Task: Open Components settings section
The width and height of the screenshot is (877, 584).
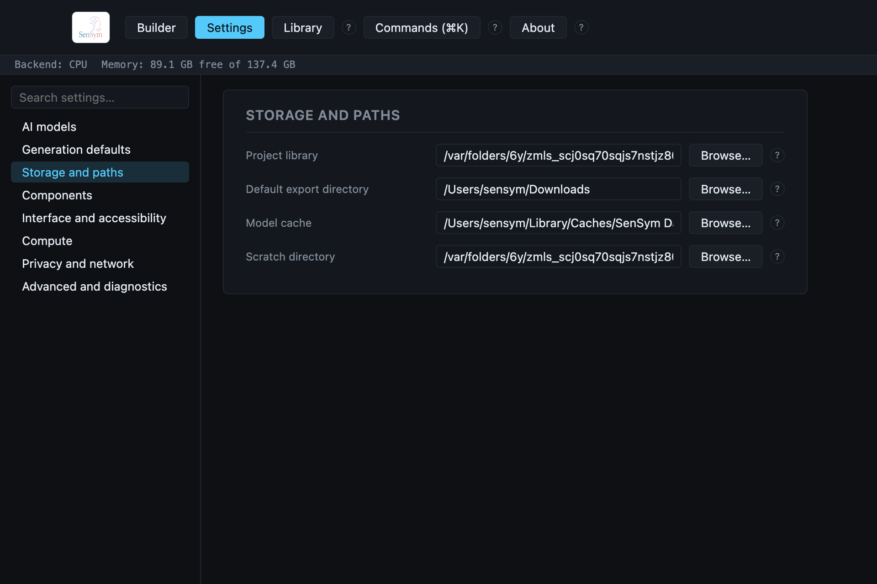Action: click(x=100, y=195)
